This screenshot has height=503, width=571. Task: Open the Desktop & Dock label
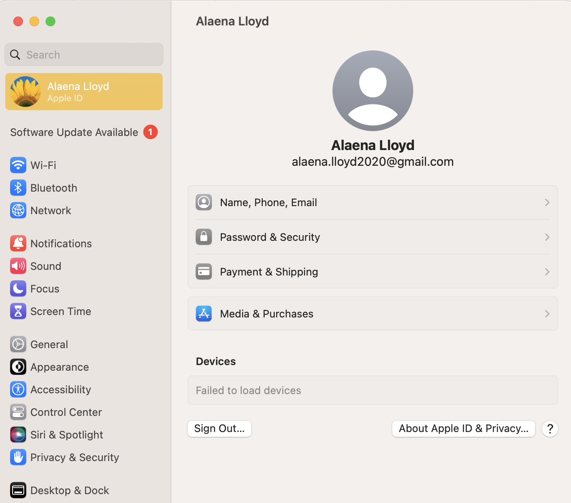pyautogui.click(x=70, y=490)
